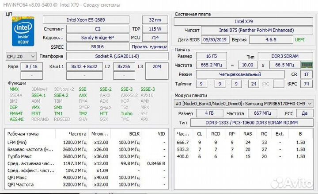
Task: Click the AVX feature flag
Action: pyautogui.click(x=83, y=95)
